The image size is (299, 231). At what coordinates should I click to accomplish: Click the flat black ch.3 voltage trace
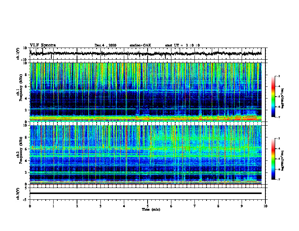coord(146,193)
